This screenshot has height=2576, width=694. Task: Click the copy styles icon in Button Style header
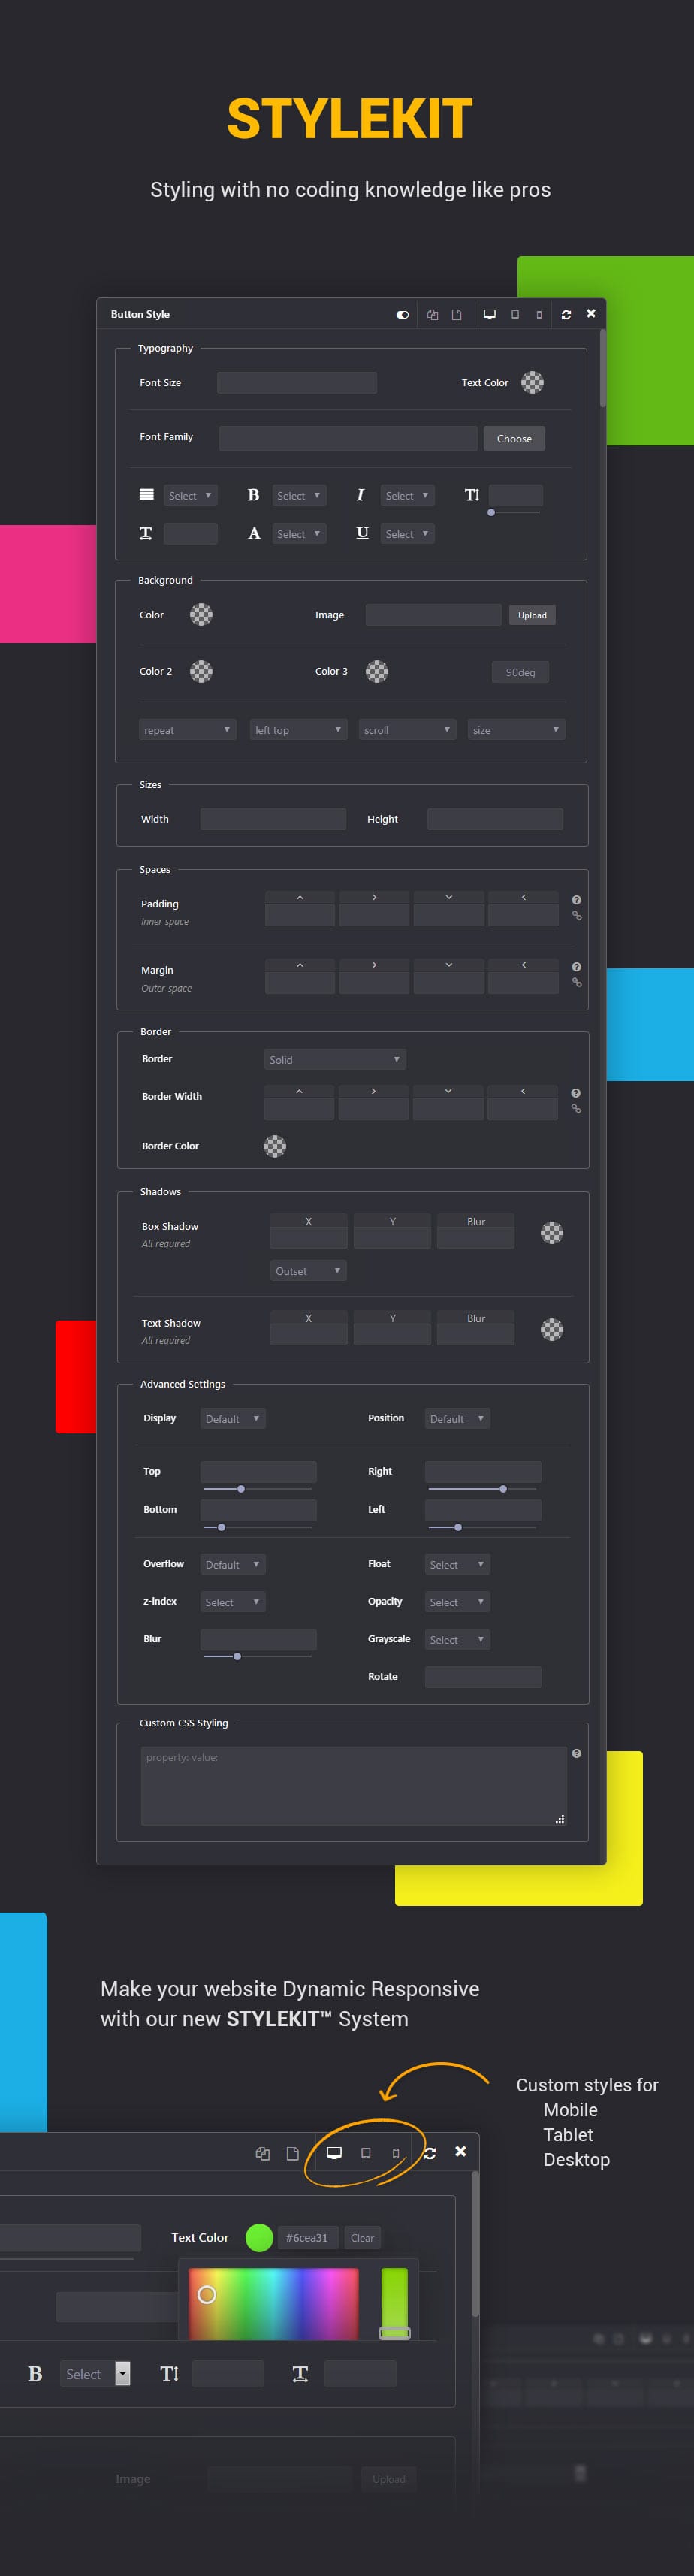click(x=432, y=314)
